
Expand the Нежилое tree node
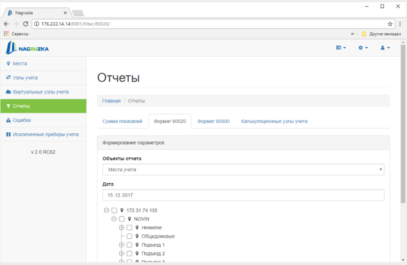pyautogui.click(x=122, y=227)
